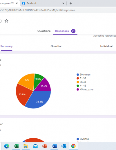116x150 pixels.
Task: Click the address bar URL
Action: (37, 10)
